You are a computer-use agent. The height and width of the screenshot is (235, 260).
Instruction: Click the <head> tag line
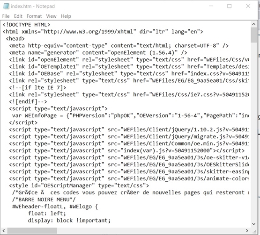(x=15, y=39)
